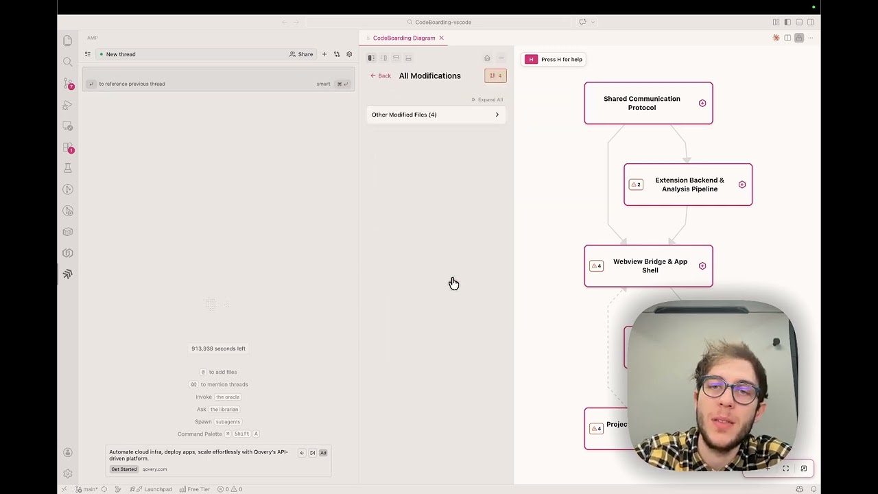Screen dimensions: 878x494
Task: Expand Extension Backend & Analysis Pipeline hexagon icon
Action: [x=742, y=185]
